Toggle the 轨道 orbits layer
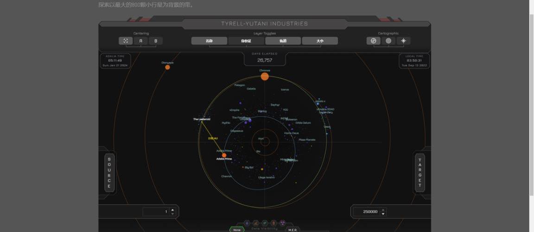 tap(283, 41)
